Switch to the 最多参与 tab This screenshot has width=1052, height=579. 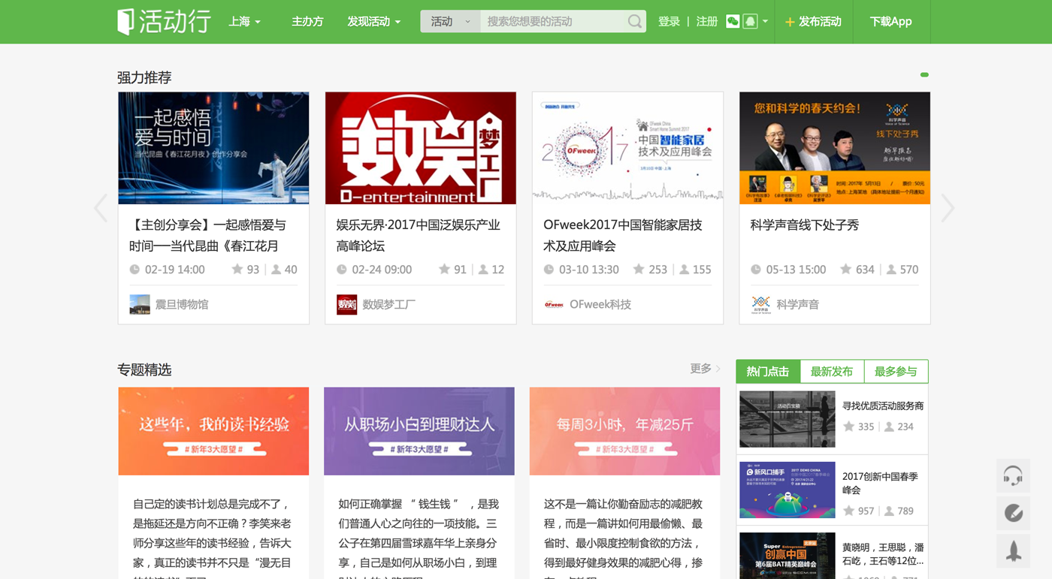tap(896, 371)
